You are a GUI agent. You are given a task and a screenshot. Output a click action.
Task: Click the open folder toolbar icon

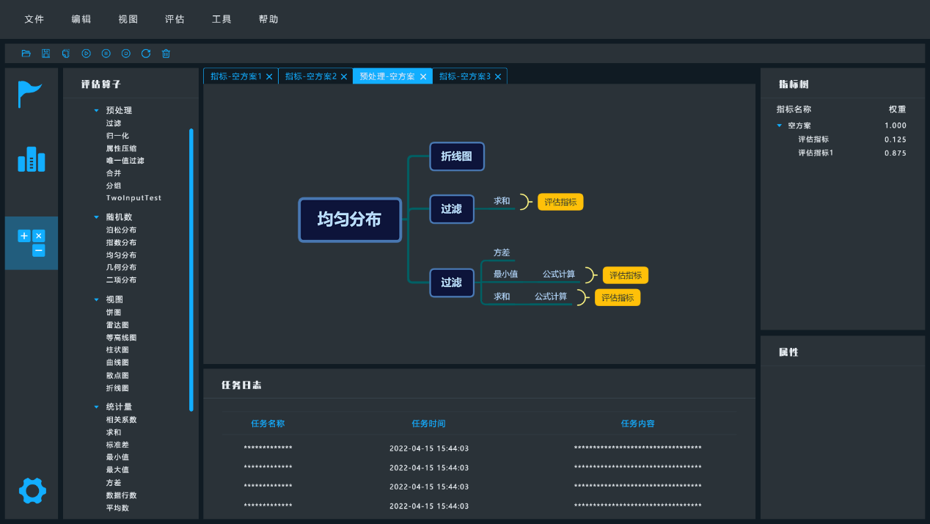[26, 54]
